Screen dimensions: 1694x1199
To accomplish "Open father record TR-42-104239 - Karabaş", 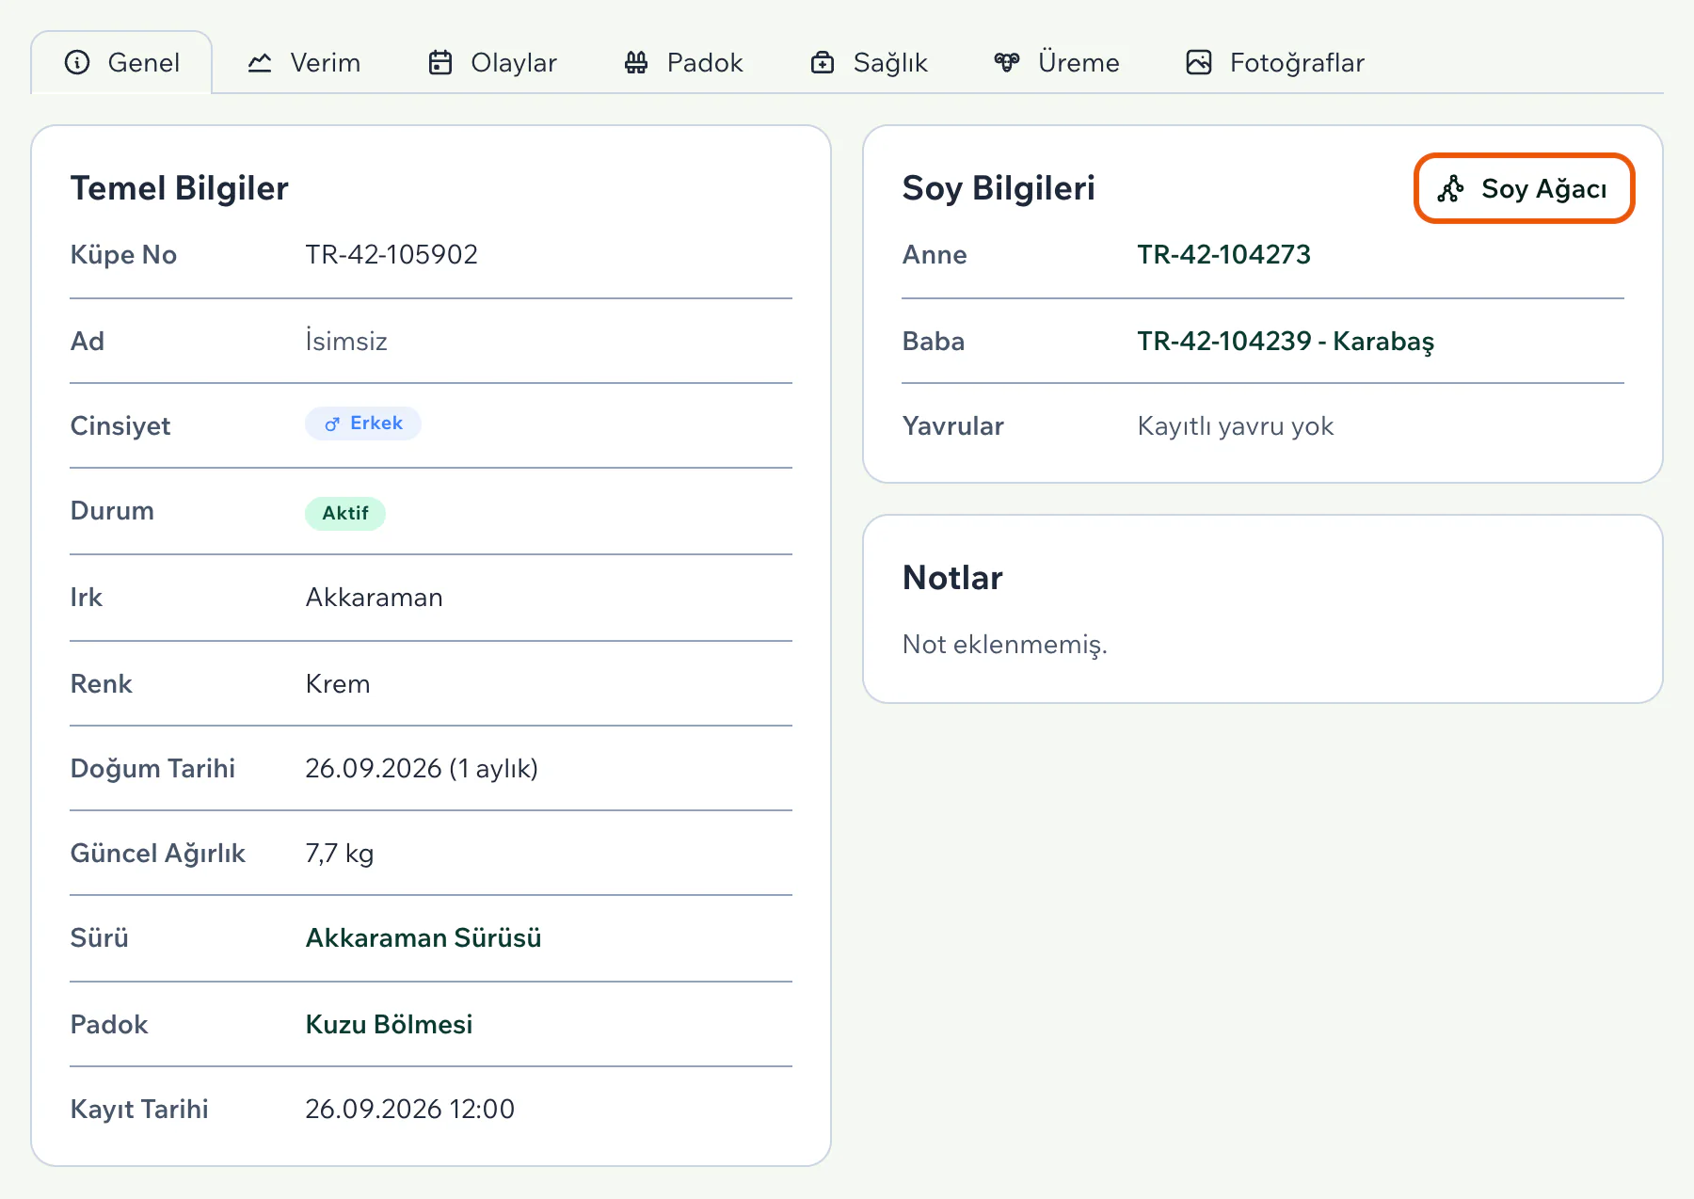I will tap(1286, 341).
